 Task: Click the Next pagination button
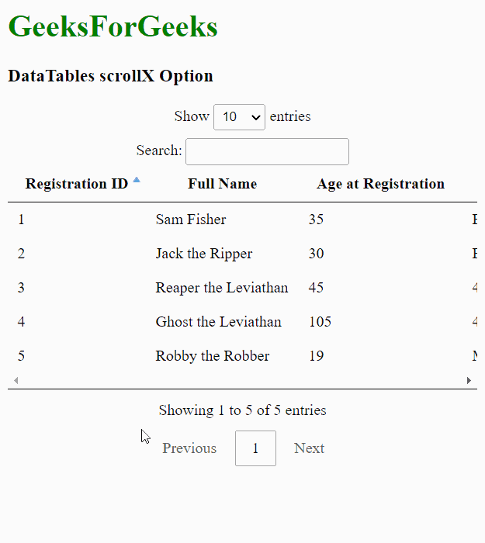point(309,448)
